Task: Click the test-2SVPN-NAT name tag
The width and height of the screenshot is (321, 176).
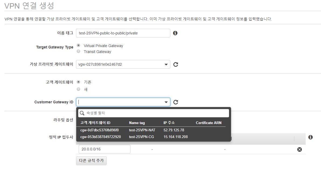Action: [142, 130]
